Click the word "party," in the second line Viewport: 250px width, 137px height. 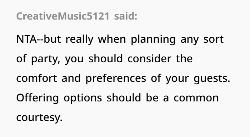coord(46,59)
